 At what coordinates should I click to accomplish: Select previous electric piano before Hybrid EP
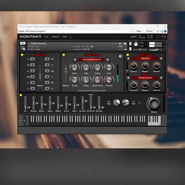[128, 58]
